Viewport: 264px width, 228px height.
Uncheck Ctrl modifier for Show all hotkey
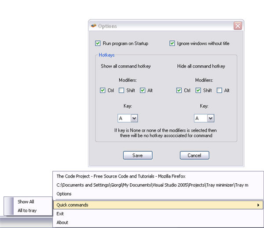click(103, 90)
